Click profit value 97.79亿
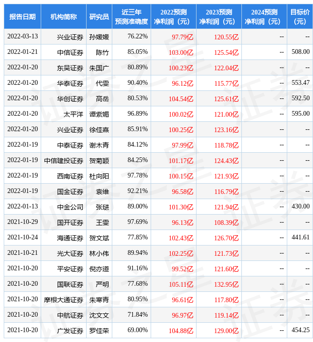 coord(182,37)
